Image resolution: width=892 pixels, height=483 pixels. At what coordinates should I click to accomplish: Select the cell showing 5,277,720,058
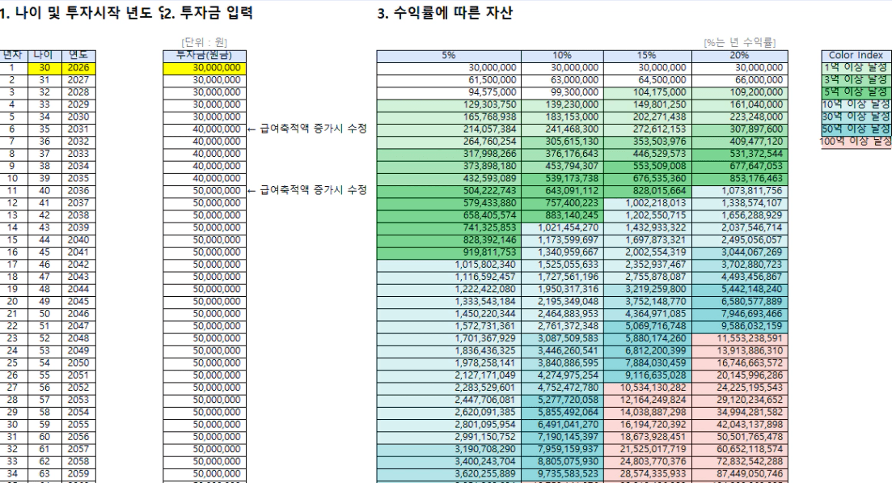coord(562,400)
